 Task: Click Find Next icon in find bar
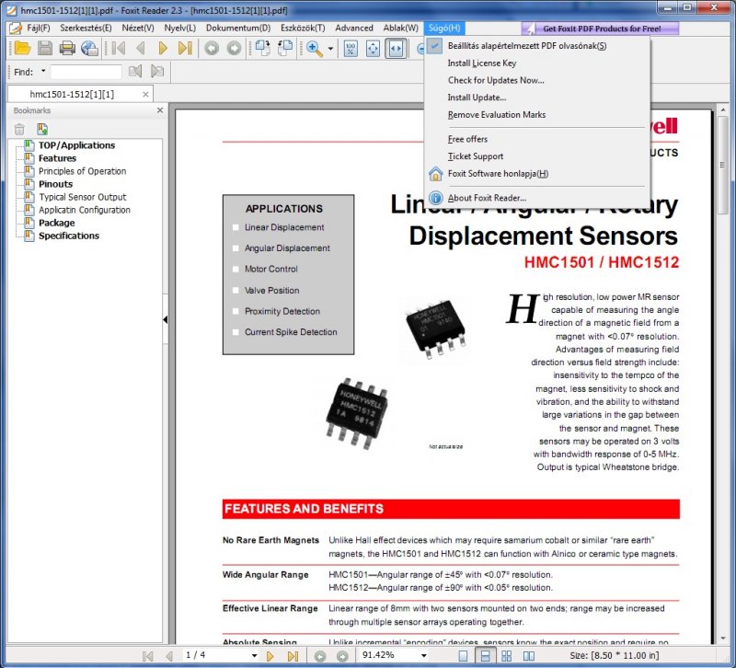pyautogui.click(x=157, y=72)
